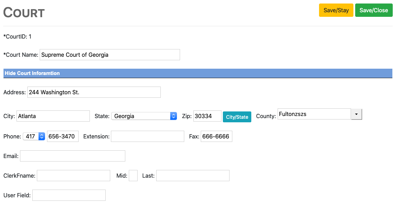Focus the ClerkFname input box
This screenshot has height=205, width=398.
[73, 176]
